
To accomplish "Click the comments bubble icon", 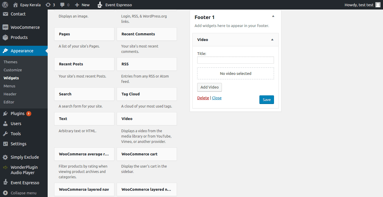I will tap(62, 5).
